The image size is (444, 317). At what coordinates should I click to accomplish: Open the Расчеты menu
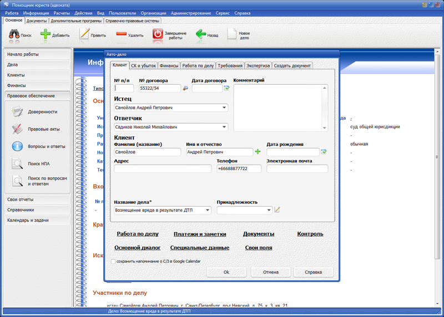[x=62, y=13]
